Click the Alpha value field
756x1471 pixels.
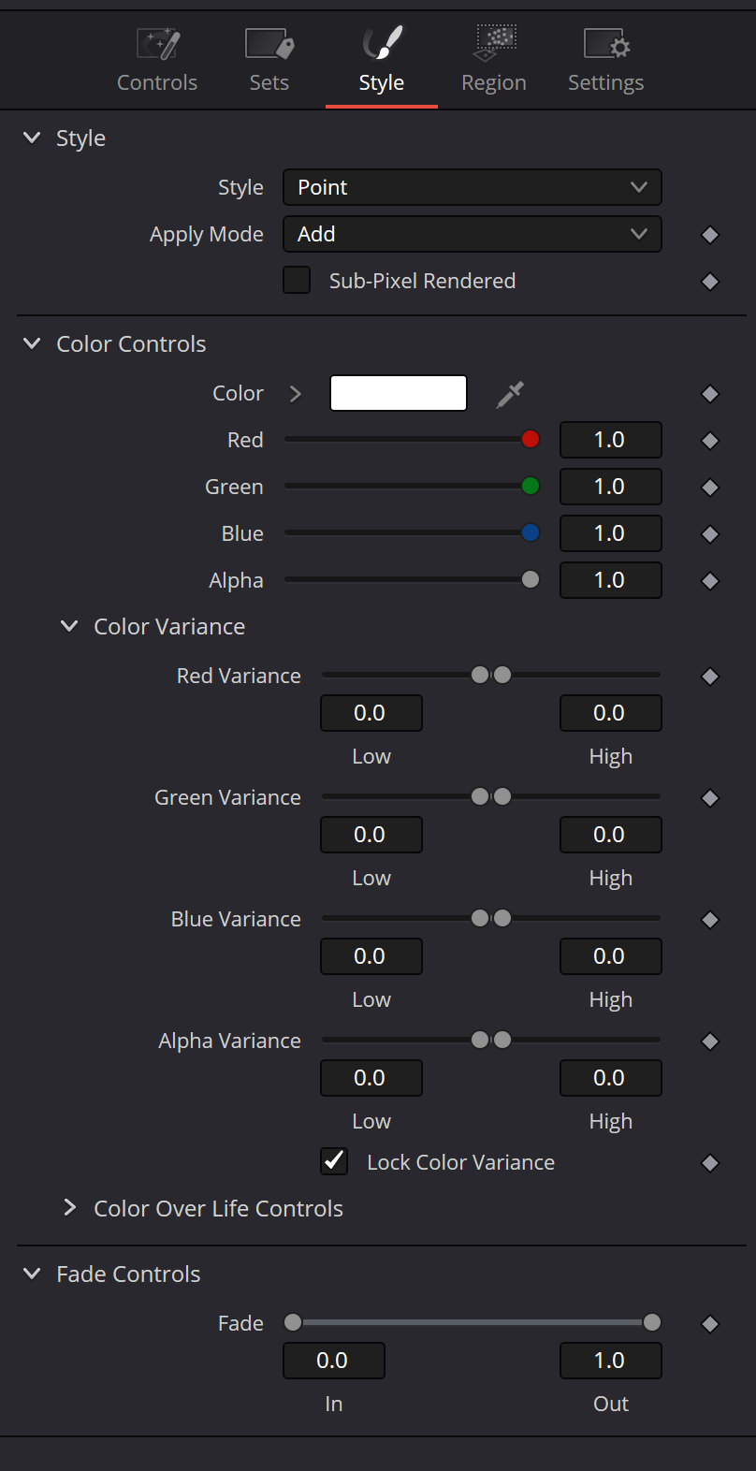611,580
